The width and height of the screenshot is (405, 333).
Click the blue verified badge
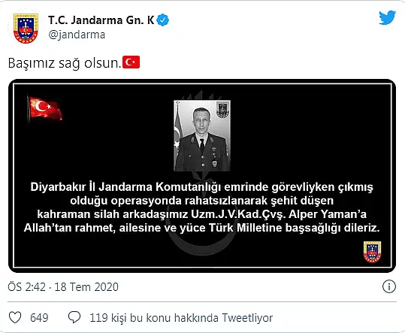click(x=163, y=20)
